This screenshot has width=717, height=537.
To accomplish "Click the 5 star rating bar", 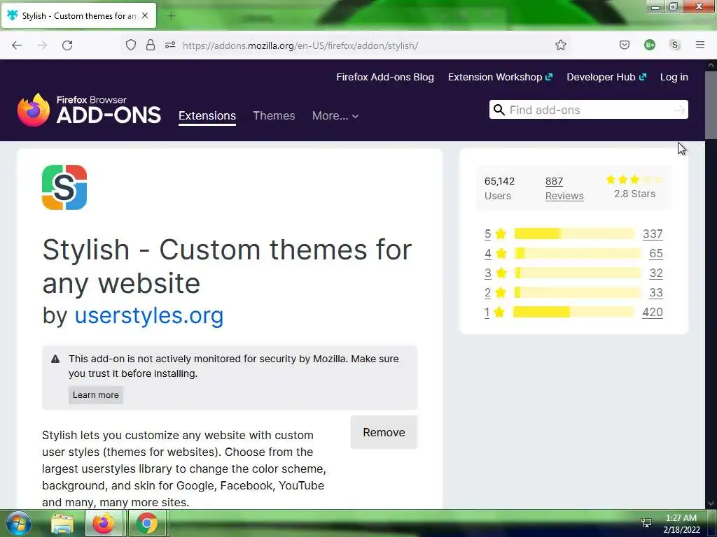I will pos(574,234).
